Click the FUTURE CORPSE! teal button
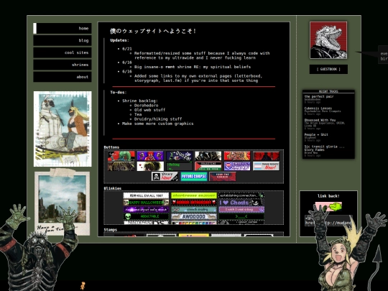 point(194,177)
